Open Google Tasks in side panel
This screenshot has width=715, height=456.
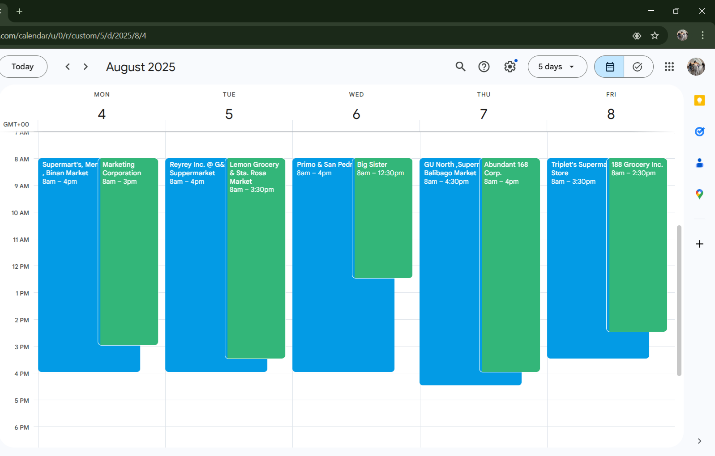pos(699,132)
